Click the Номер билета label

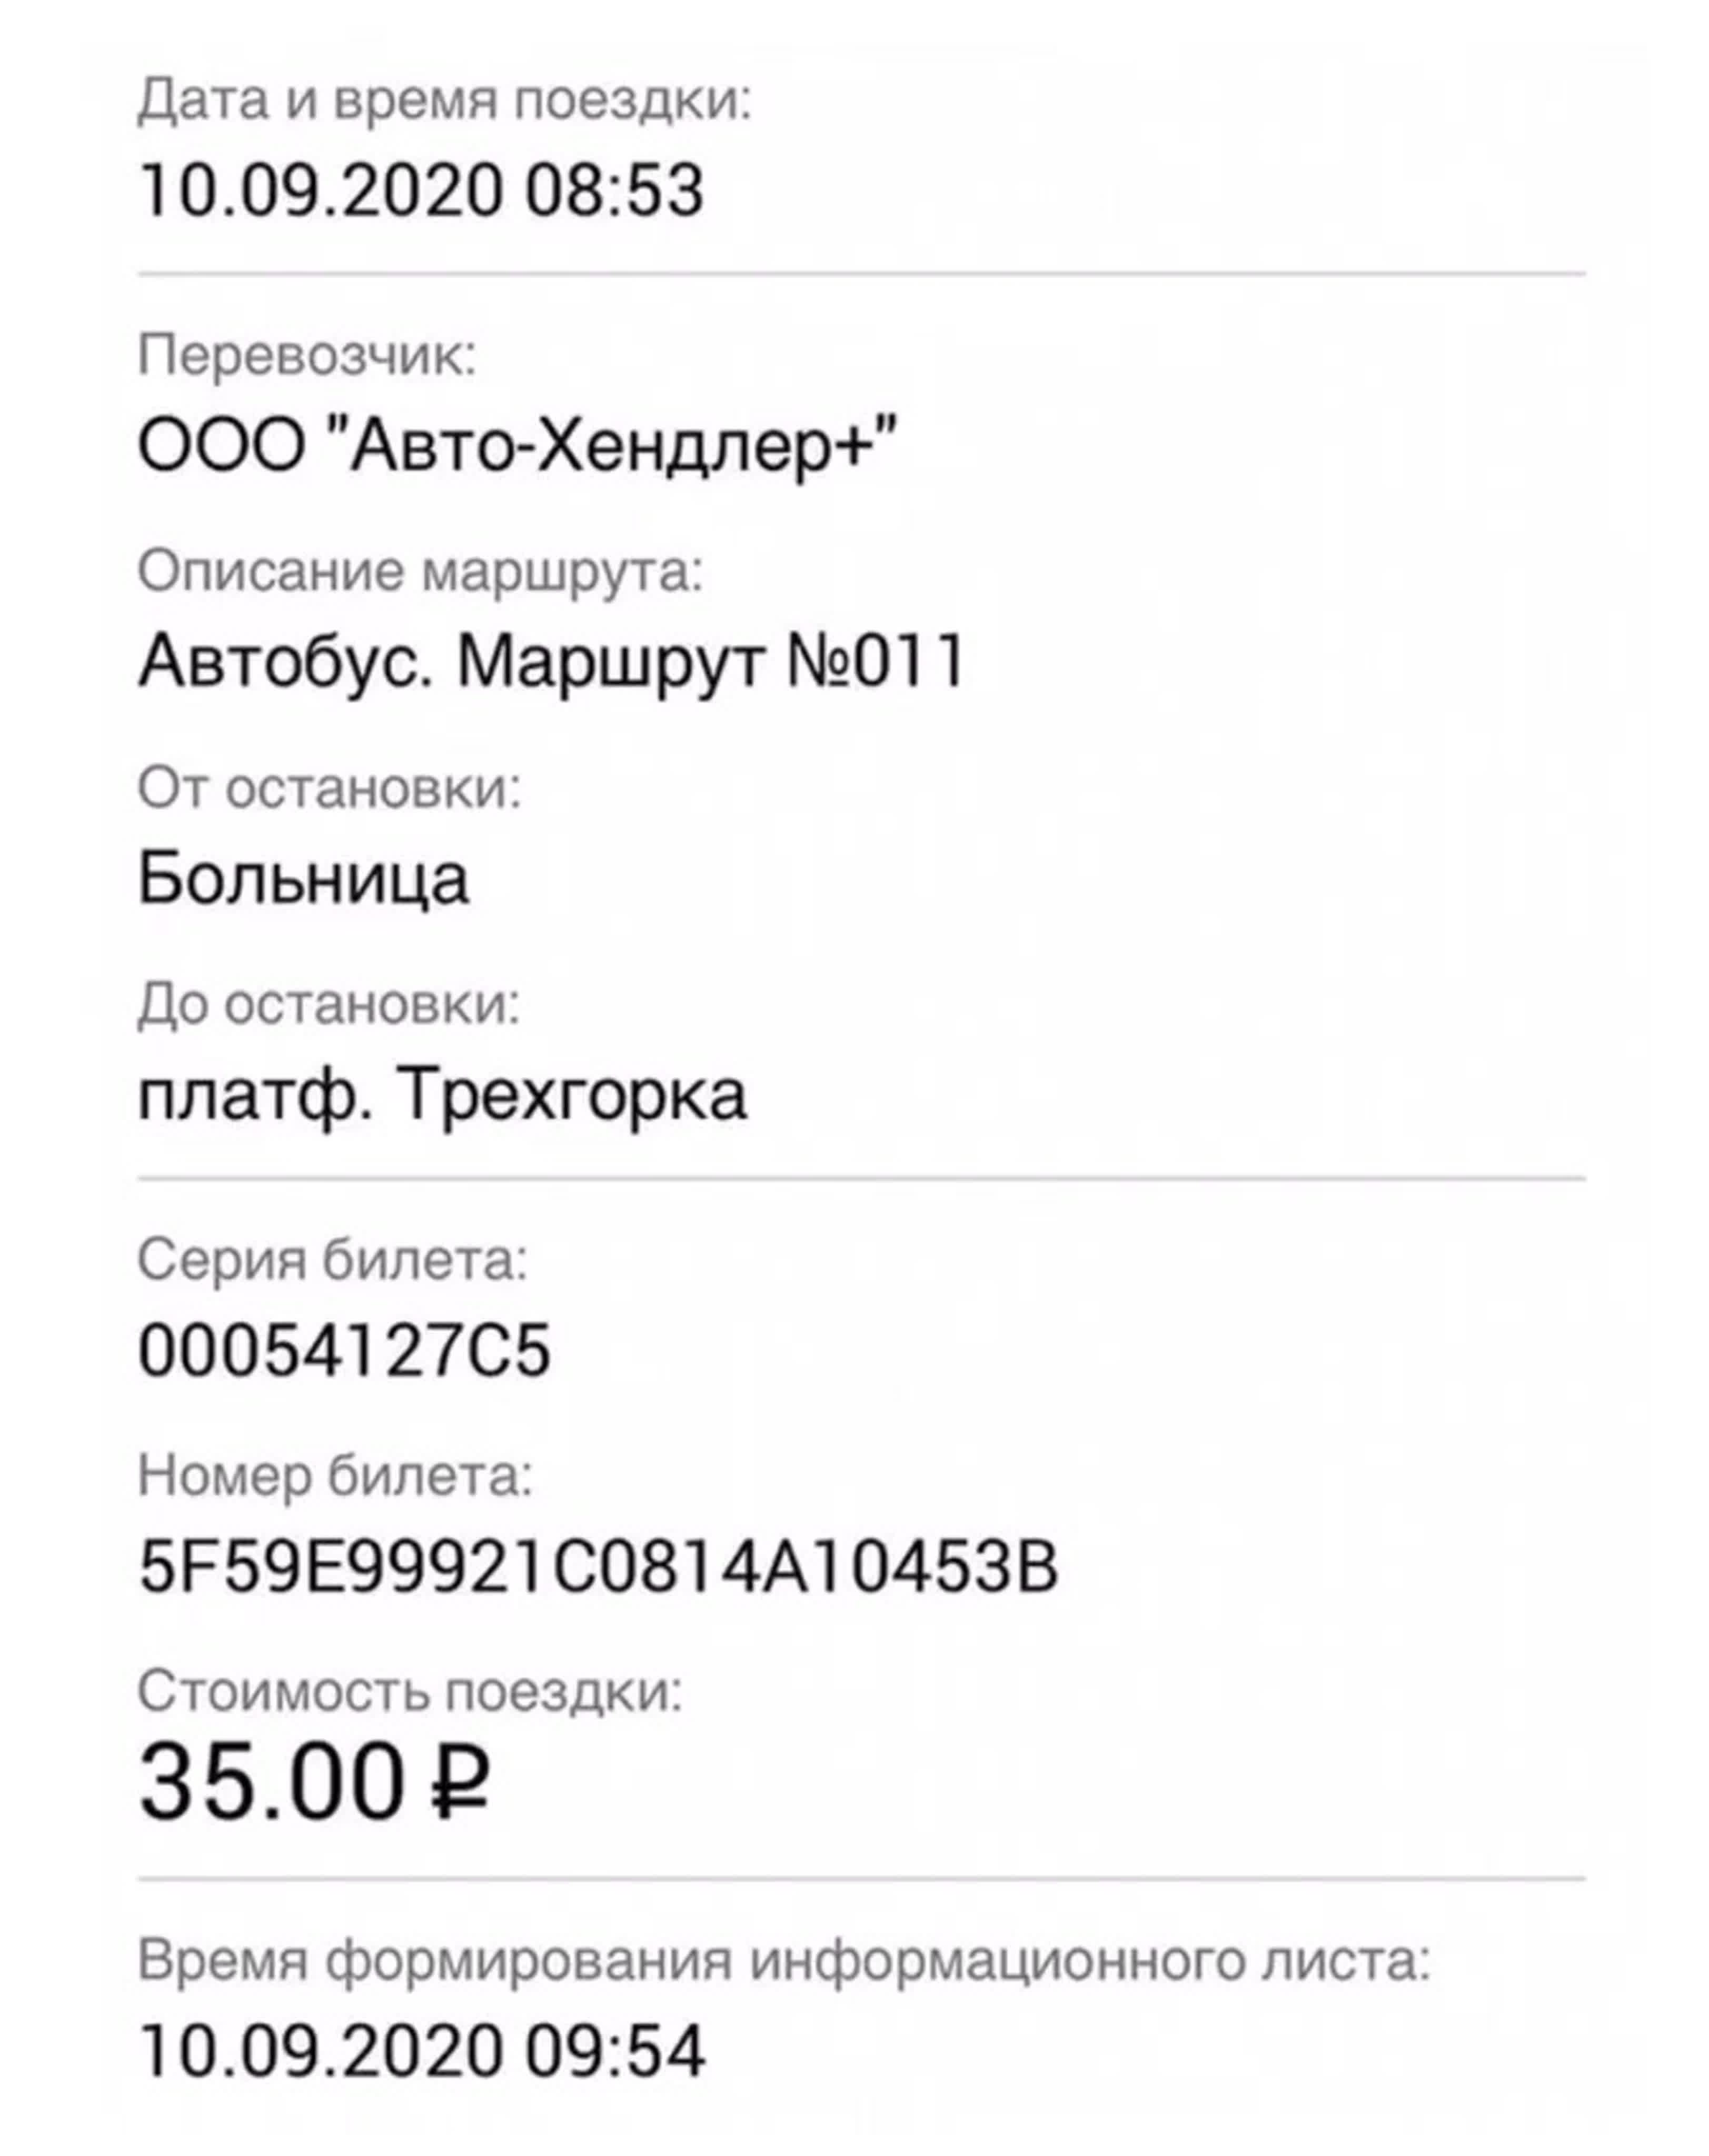pos(335,1476)
